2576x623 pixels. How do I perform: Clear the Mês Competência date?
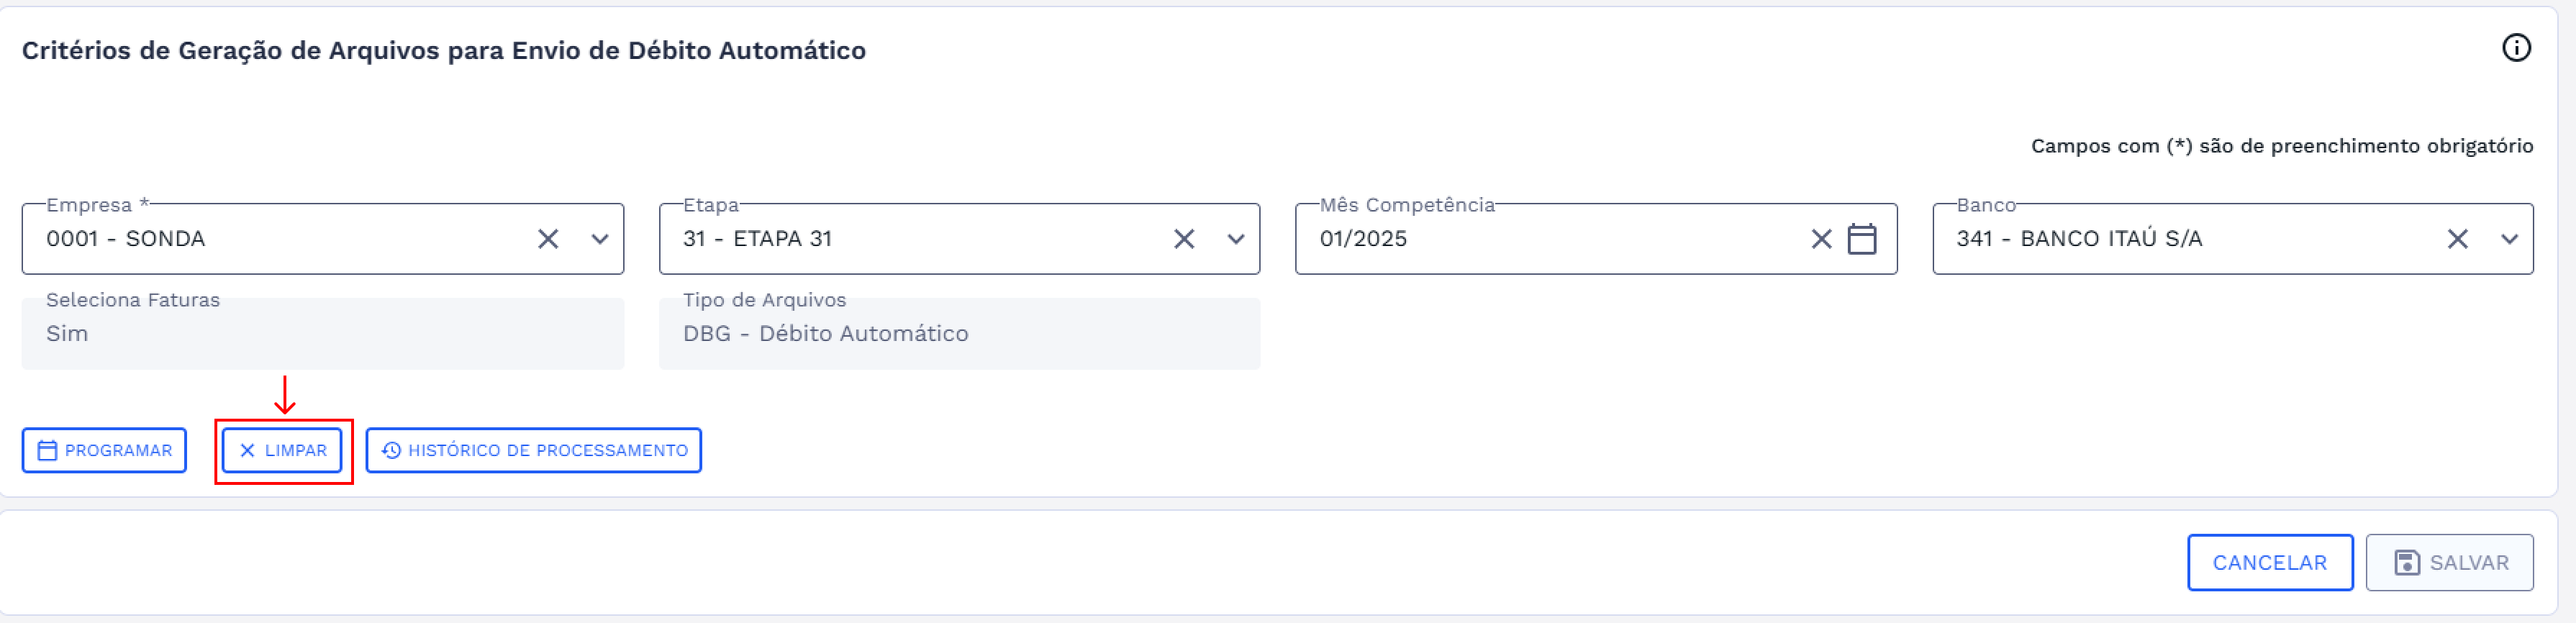1821,239
